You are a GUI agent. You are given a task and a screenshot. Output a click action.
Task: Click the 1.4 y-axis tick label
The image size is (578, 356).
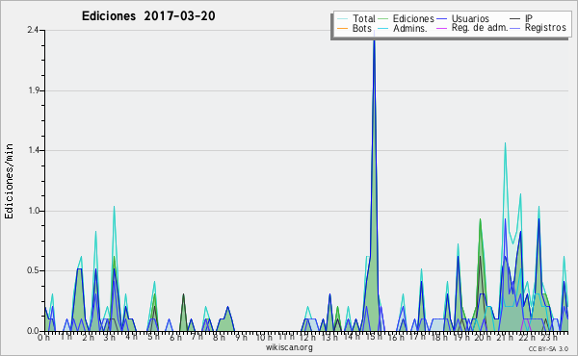click(35, 150)
